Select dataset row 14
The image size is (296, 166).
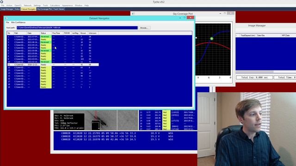pos(53,73)
